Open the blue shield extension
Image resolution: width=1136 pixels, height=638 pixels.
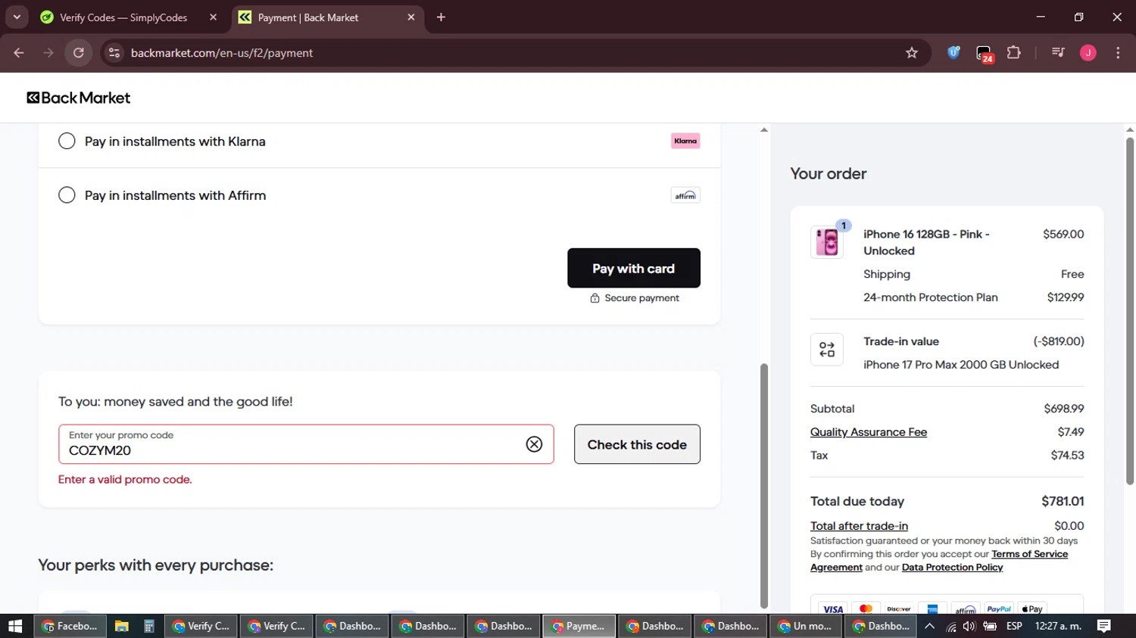[954, 53]
